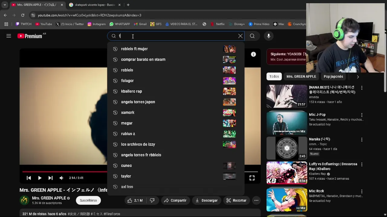This screenshot has height=217, width=387.
Task: Choose the 'folagor' search suggestion
Action: (x=176, y=81)
